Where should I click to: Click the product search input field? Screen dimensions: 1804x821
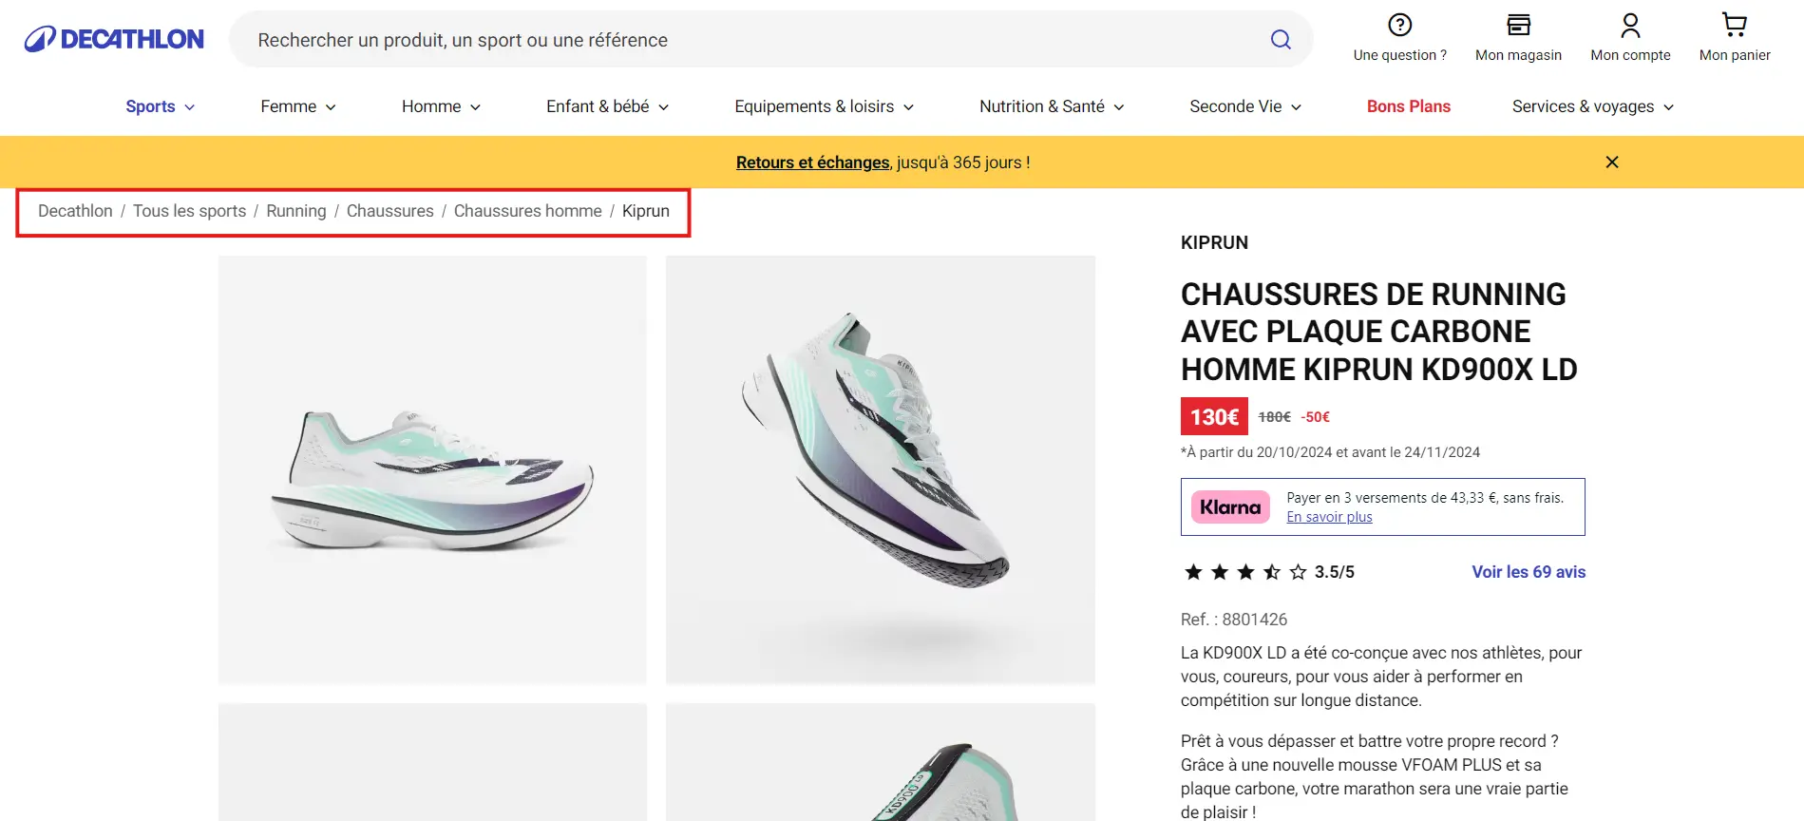(x=750, y=40)
